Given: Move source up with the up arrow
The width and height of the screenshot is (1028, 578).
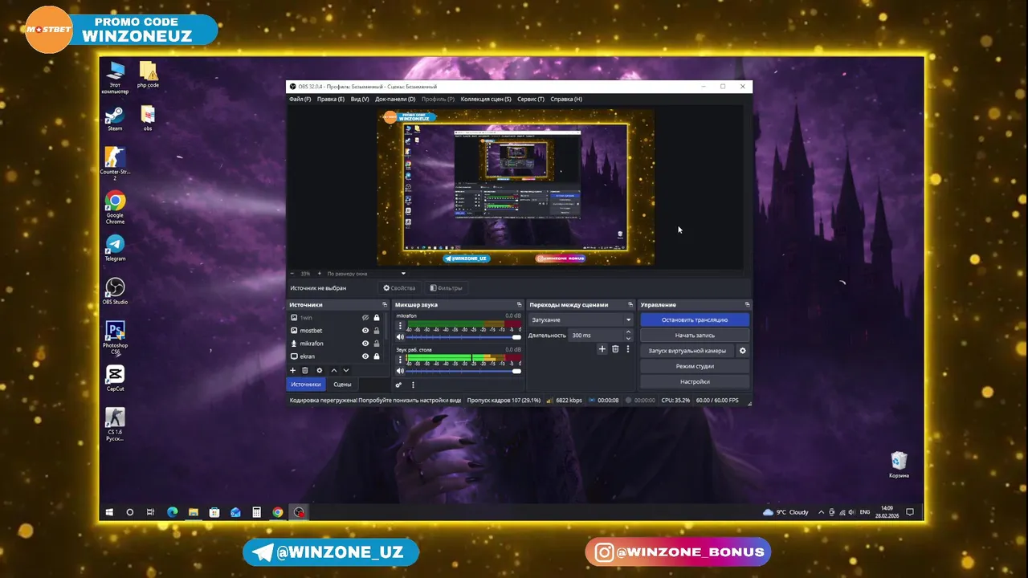Looking at the screenshot, I should 334,370.
